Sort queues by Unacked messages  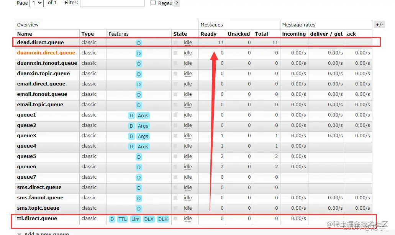(x=239, y=34)
